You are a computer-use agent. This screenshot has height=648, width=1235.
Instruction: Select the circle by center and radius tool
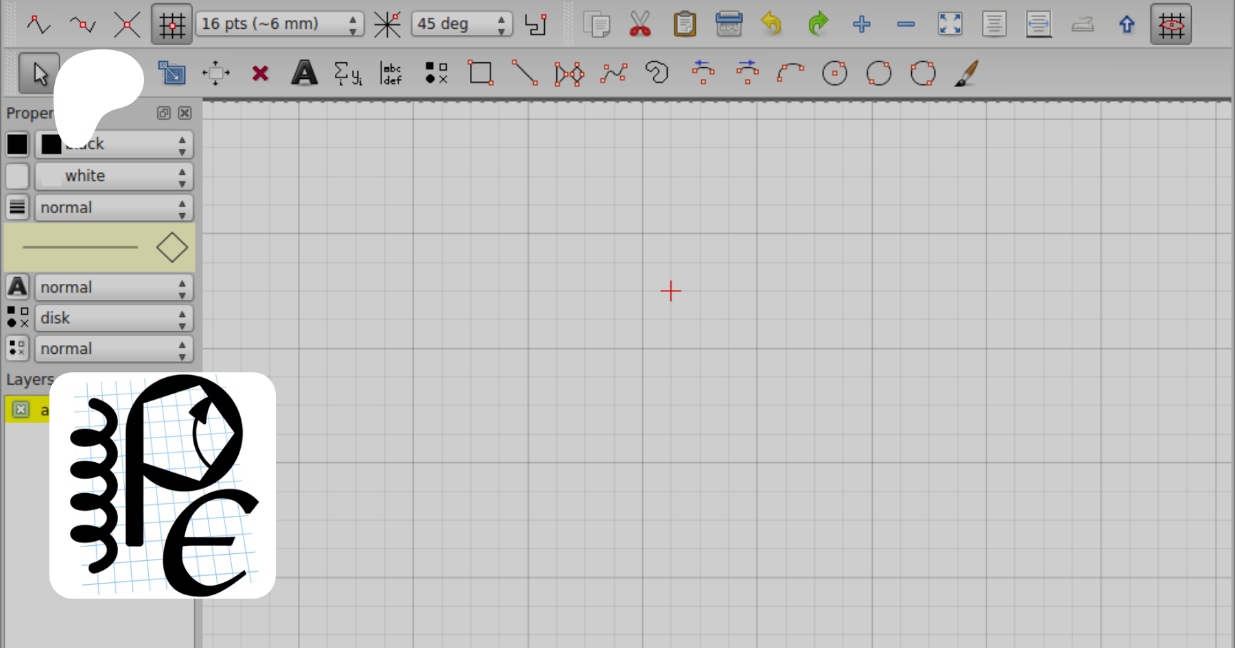click(834, 73)
